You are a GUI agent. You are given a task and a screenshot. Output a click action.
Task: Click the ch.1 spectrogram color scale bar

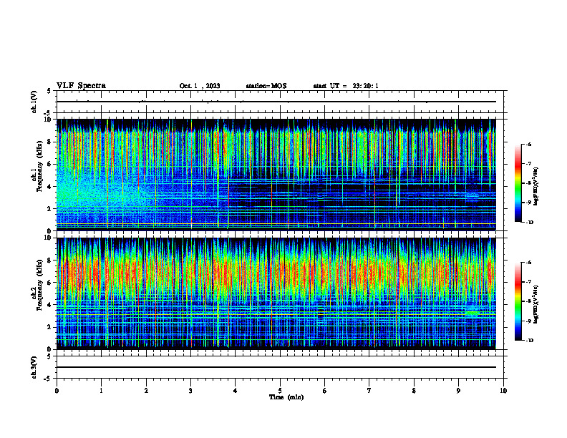(x=518, y=183)
